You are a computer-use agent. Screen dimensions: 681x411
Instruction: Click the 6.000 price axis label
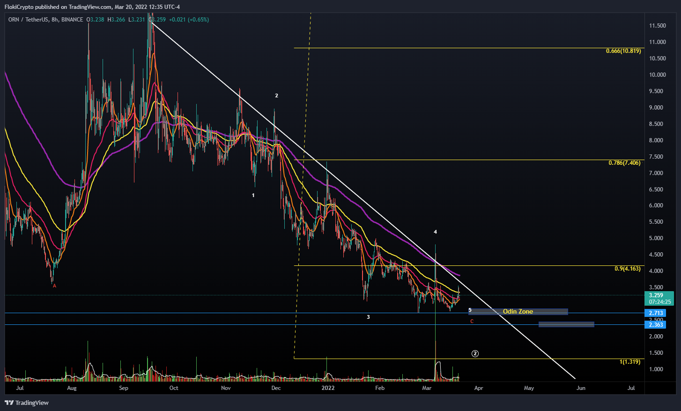[656, 205]
